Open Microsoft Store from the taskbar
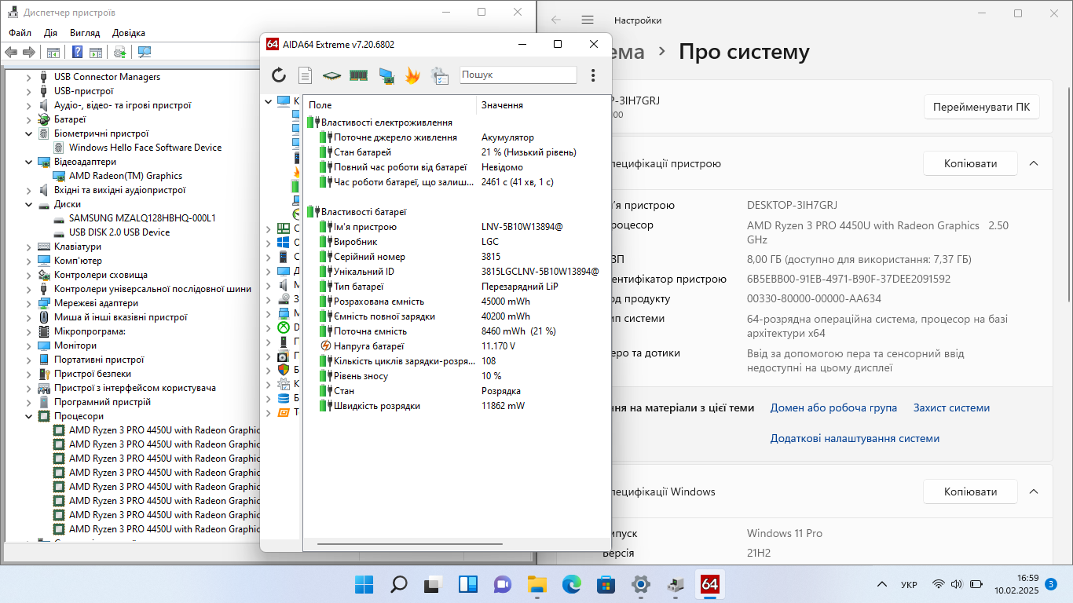Viewport: 1073px width, 603px height. [x=606, y=584]
